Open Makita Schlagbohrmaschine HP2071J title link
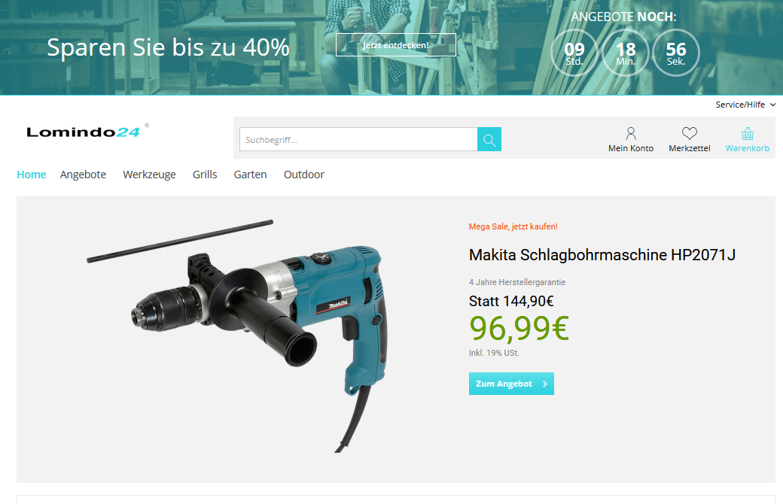783x504 pixels. pos(602,254)
